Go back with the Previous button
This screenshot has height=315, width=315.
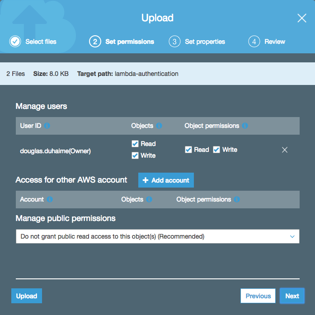[x=258, y=296]
